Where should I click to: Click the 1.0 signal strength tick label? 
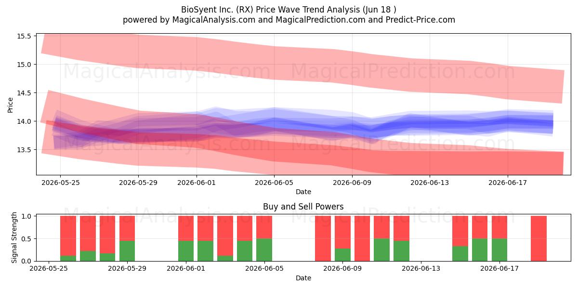[x=26, y=216]
